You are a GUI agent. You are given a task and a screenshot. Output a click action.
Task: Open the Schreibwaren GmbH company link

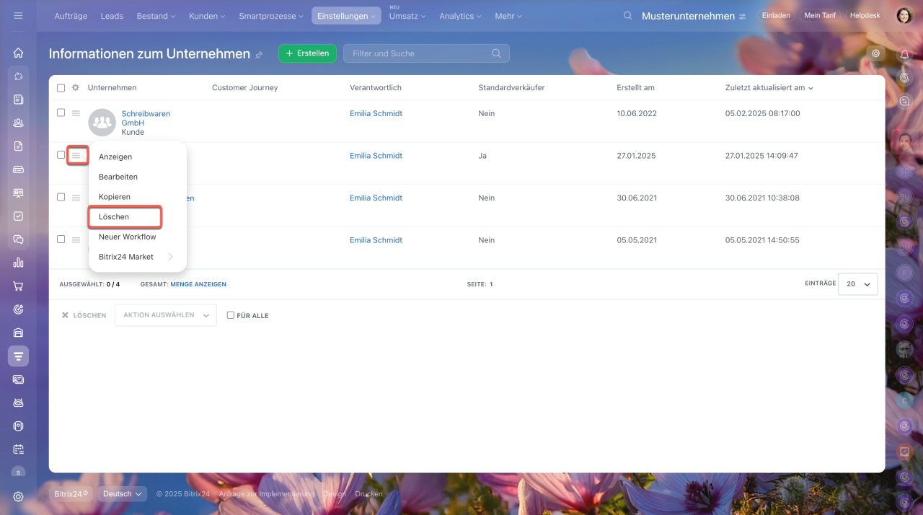click(146, 118)
